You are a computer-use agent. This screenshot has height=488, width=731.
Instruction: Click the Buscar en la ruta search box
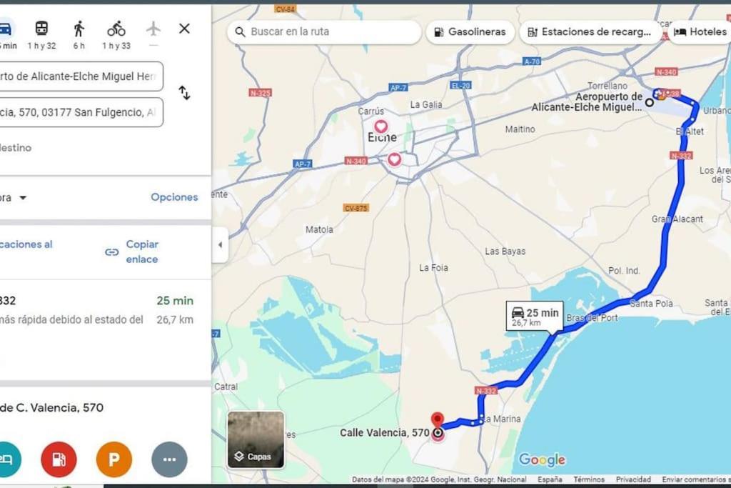point(324,31)
